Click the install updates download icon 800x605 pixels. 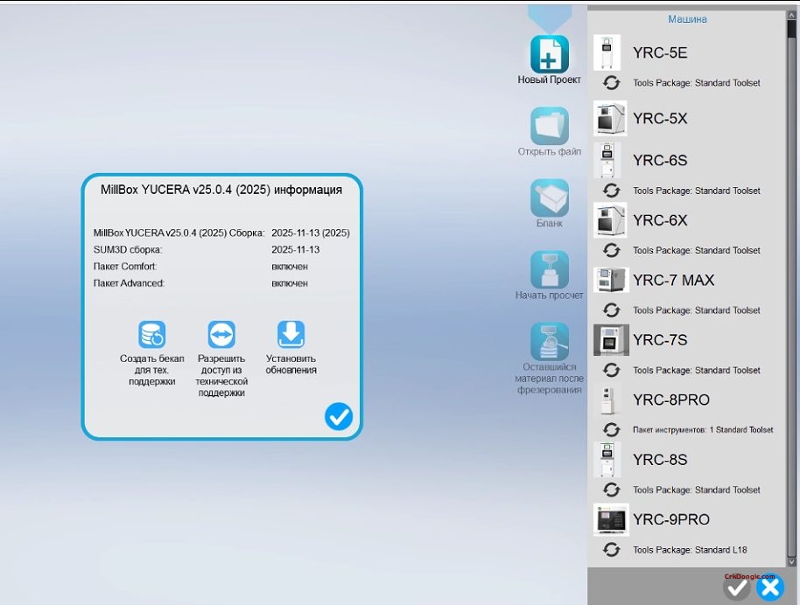[291, 335]
